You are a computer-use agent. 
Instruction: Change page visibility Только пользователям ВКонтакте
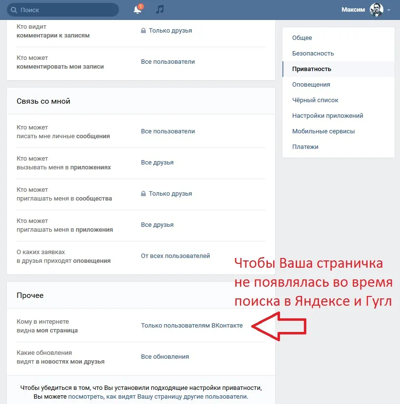pyautogui.click(x=192, y=326)
